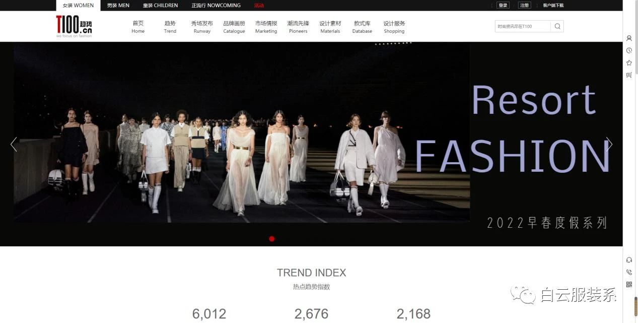Image resolution: width=638 pixels, height=323 pixels.
Task: Select the red carousel indicator dot
Action: [x=272, y=239]
